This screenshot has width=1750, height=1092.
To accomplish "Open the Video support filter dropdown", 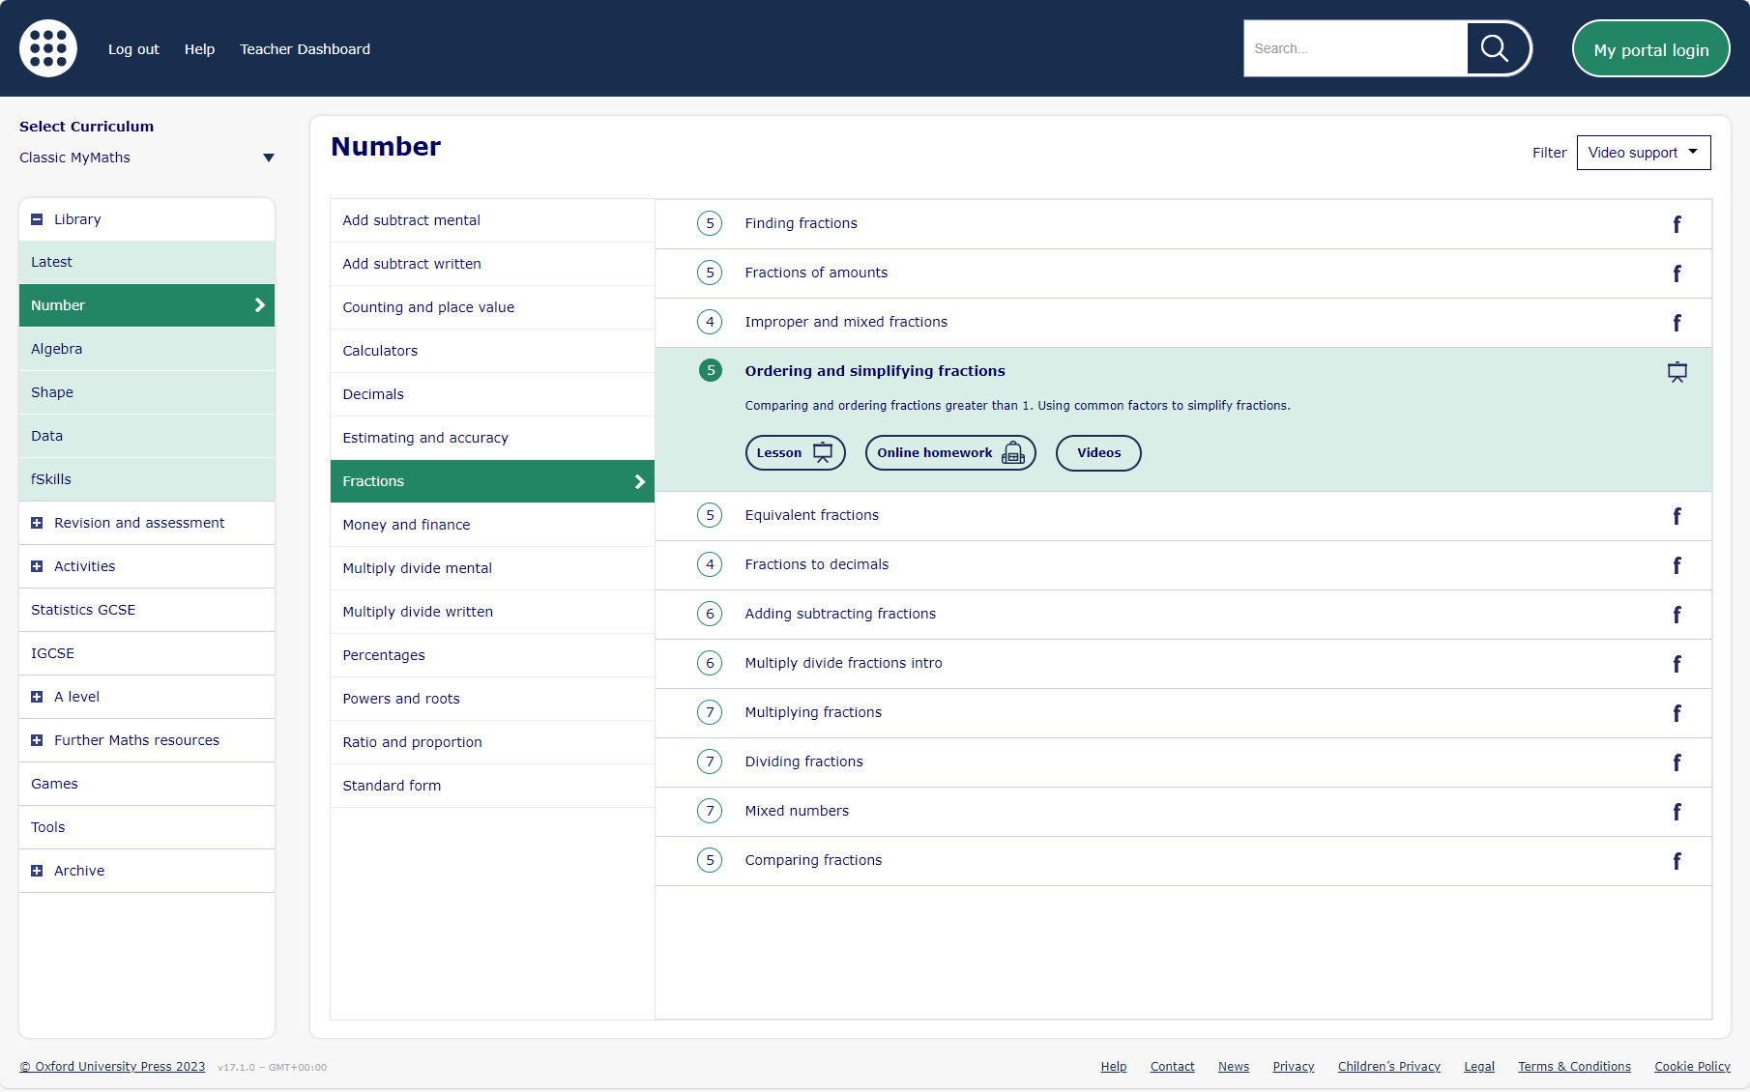I will (x=1644, y=153).
